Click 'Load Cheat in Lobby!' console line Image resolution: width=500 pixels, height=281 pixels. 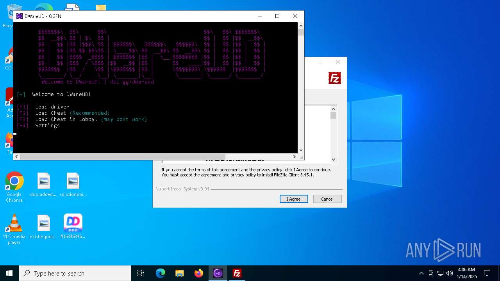click(x=82, y=119)
